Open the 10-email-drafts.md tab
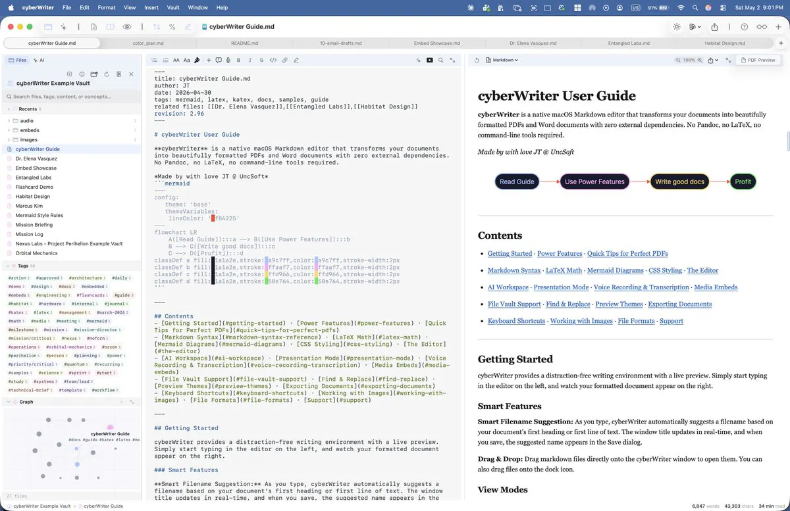Image resolution: width=790 pixels, height=511 pixels. [340, 43]
